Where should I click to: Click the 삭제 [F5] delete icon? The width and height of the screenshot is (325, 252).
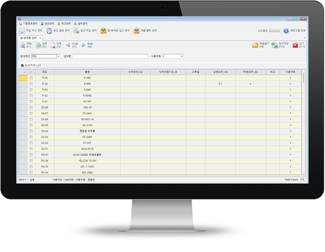[x=53, y=45]
